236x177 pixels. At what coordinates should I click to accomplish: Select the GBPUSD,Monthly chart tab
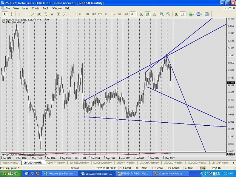pyautogui.click(x=33, y=163)
